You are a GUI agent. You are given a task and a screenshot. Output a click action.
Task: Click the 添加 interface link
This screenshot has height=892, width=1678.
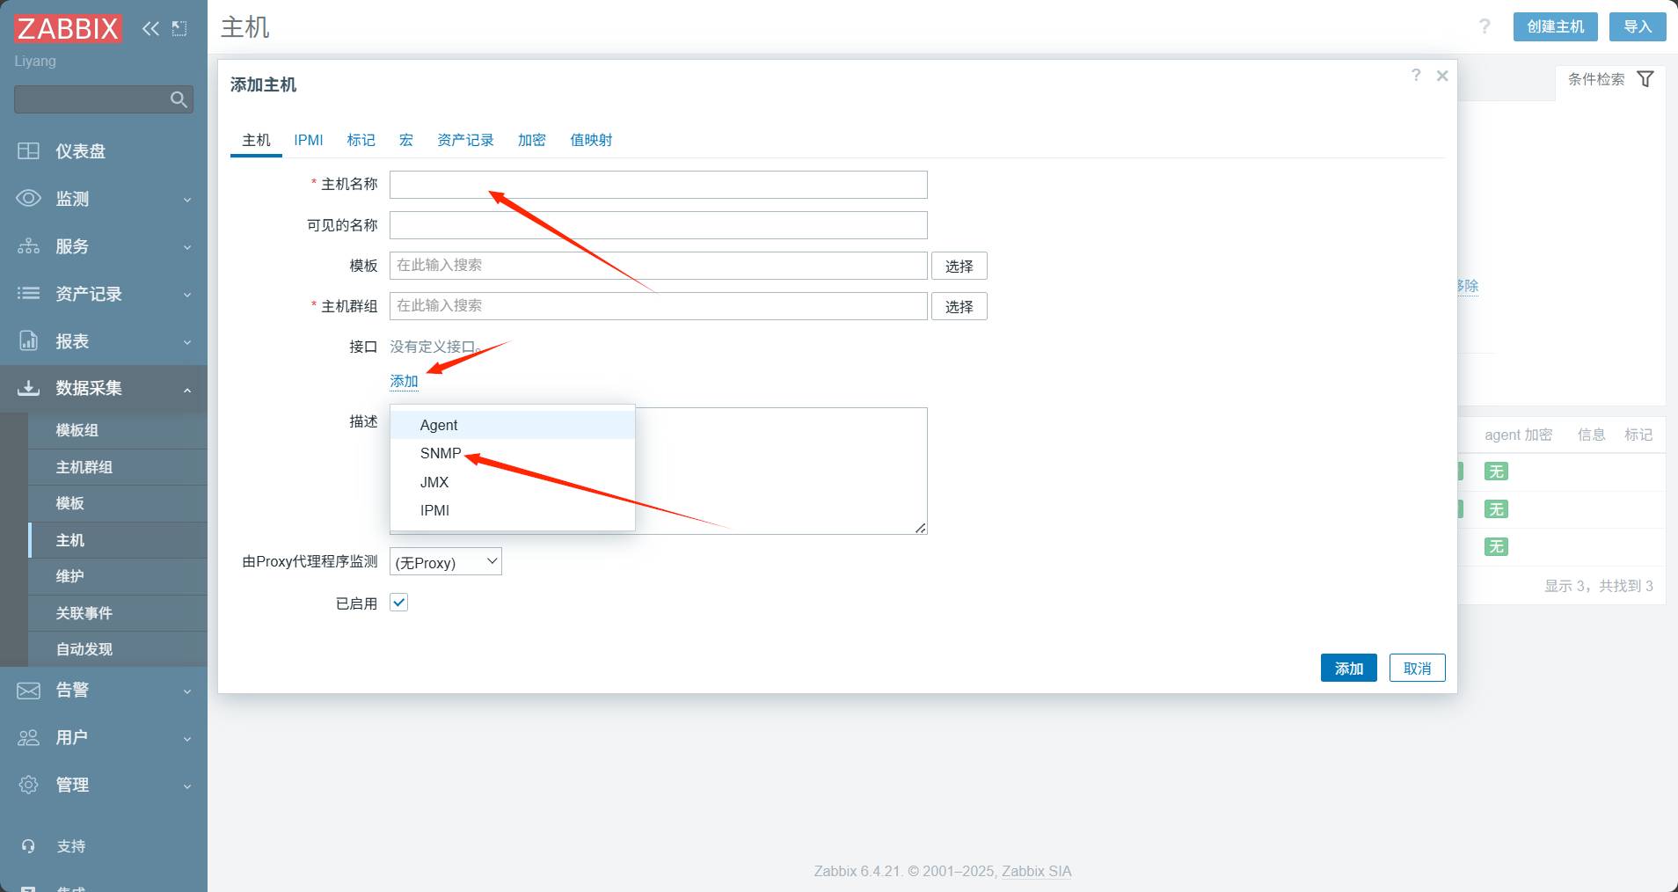coord(405,381)
